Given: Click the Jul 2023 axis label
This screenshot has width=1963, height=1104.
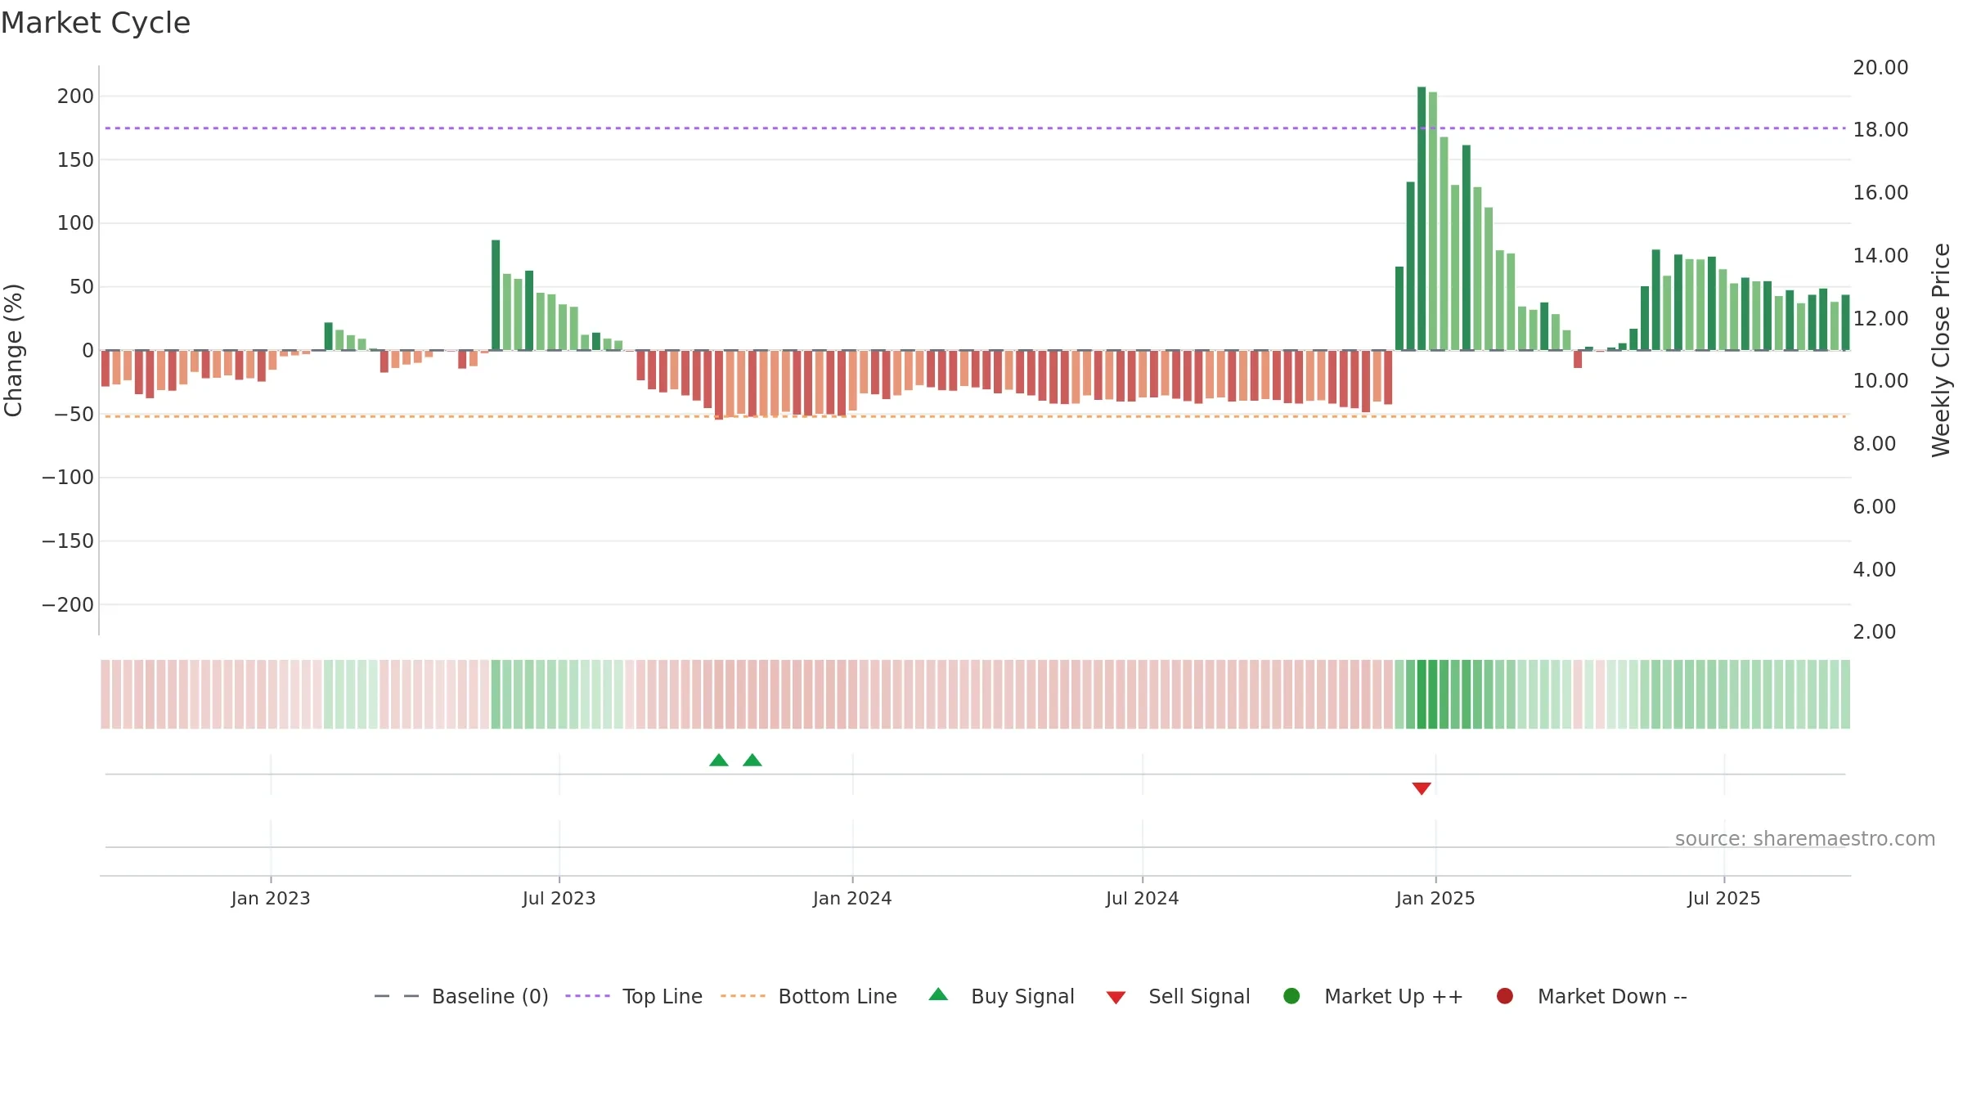Looking at the screenshot, I should click(x=559, y=899).
